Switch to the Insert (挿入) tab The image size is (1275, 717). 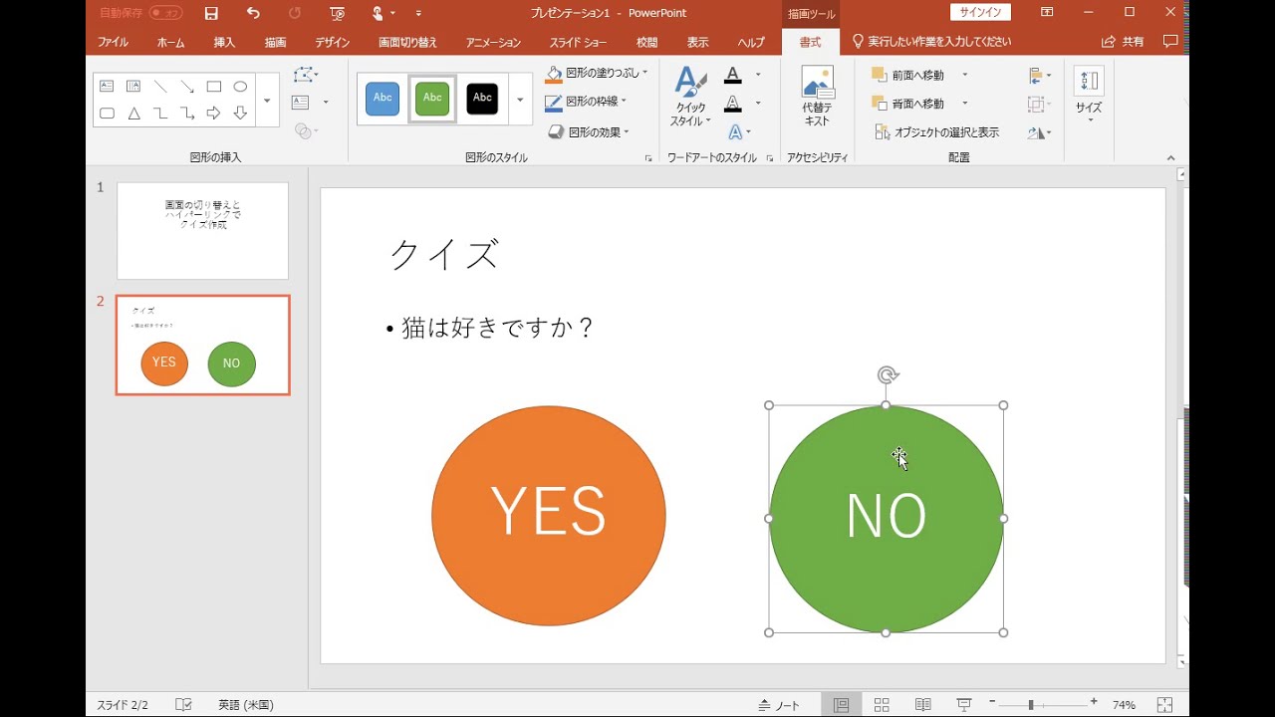224,43
